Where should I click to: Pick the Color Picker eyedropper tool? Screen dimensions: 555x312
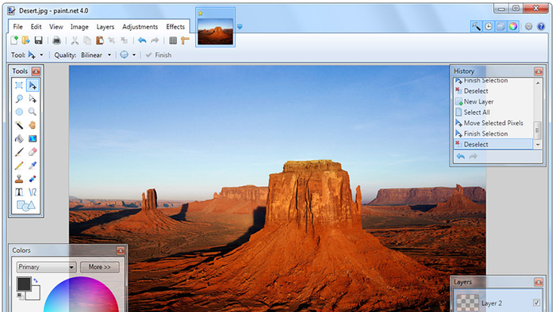33,166
